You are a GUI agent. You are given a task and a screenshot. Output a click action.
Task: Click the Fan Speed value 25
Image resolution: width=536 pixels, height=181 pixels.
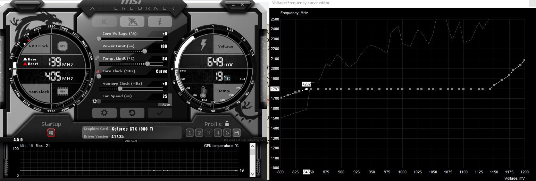click(165, 96)
